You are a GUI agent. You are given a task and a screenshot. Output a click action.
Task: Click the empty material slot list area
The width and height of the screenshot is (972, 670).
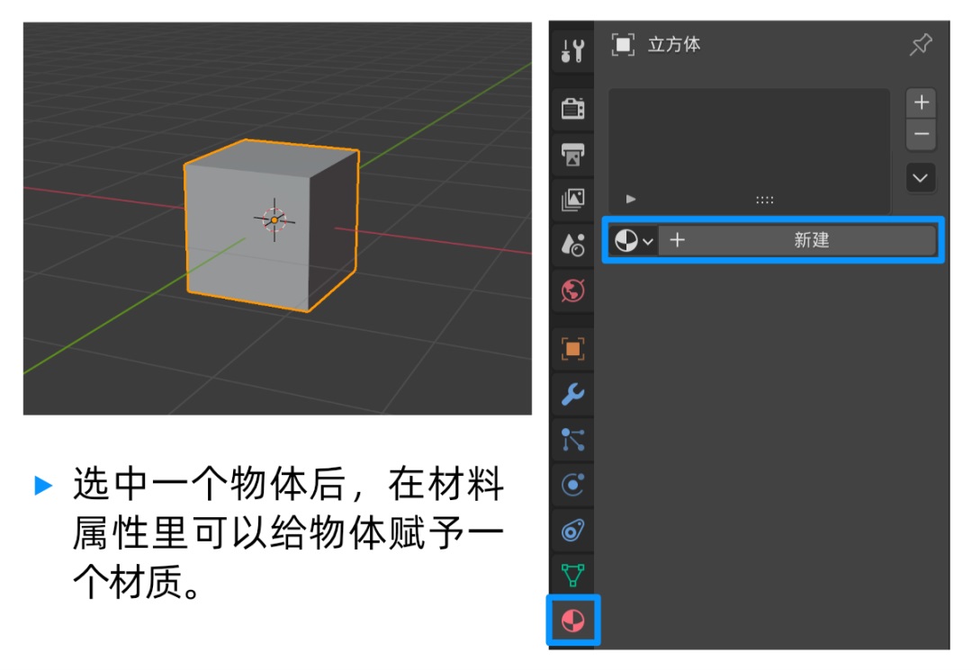[x=750, y=150]
